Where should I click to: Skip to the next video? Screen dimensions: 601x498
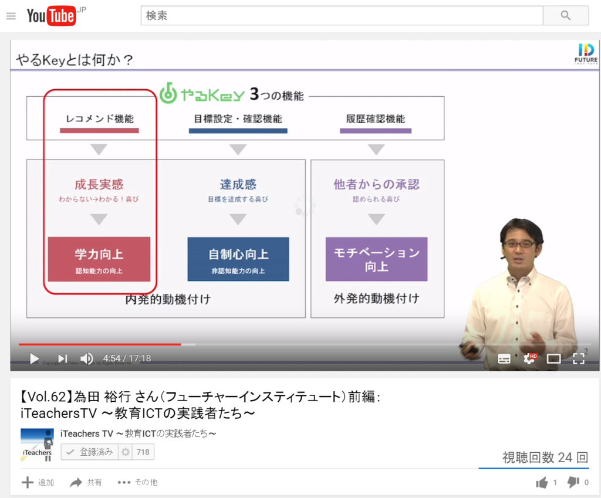pyautogui.click(x=62, y=358)
